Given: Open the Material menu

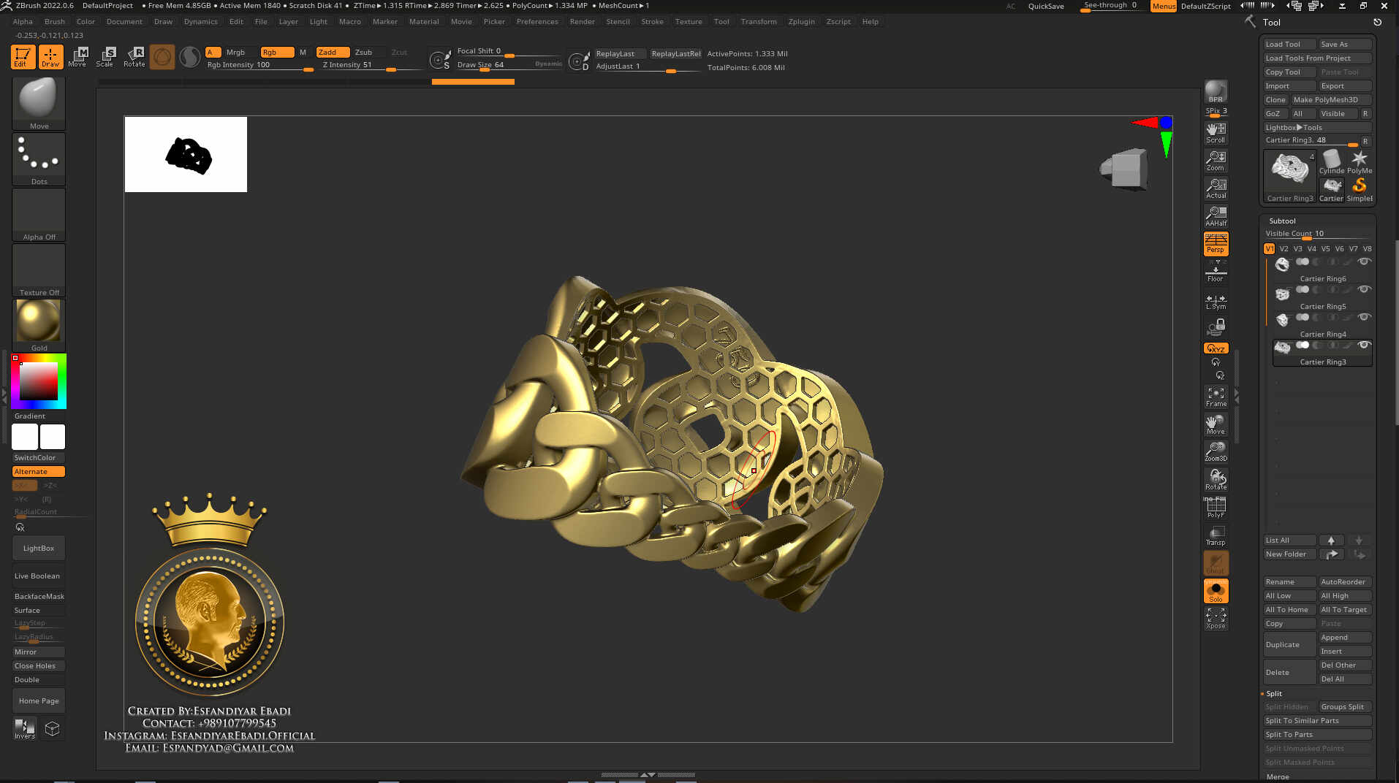Looking at the screenshot, I should point(424,21).
